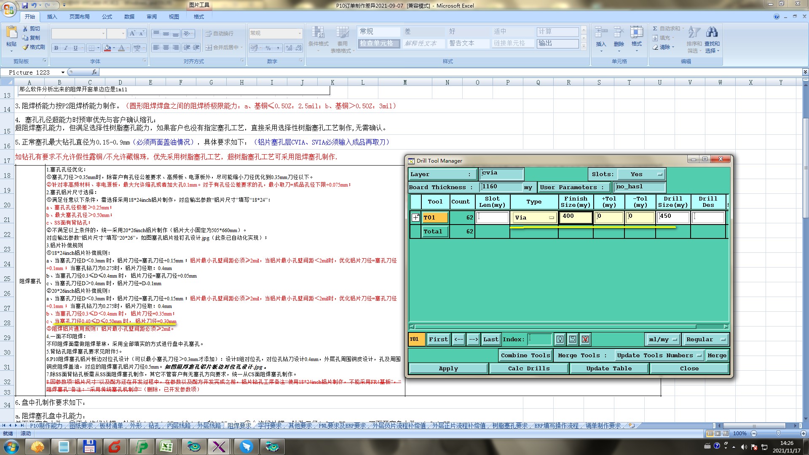This screenshot has height=455, width=809.
Task: Click Conditional Formatting (条件格式) icon
Action: pyautogui.click(x=318, y=33)
